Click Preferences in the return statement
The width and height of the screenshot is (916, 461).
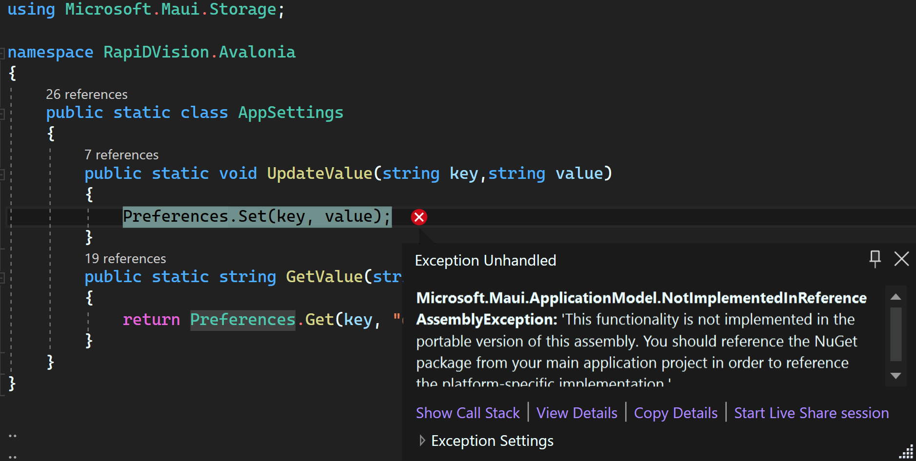243,320
